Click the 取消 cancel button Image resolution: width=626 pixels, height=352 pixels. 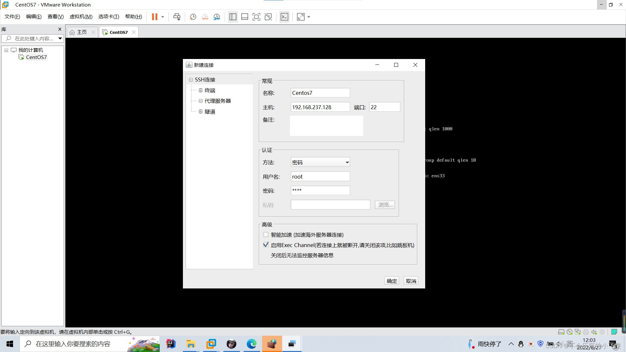click(x=411, y=281)
